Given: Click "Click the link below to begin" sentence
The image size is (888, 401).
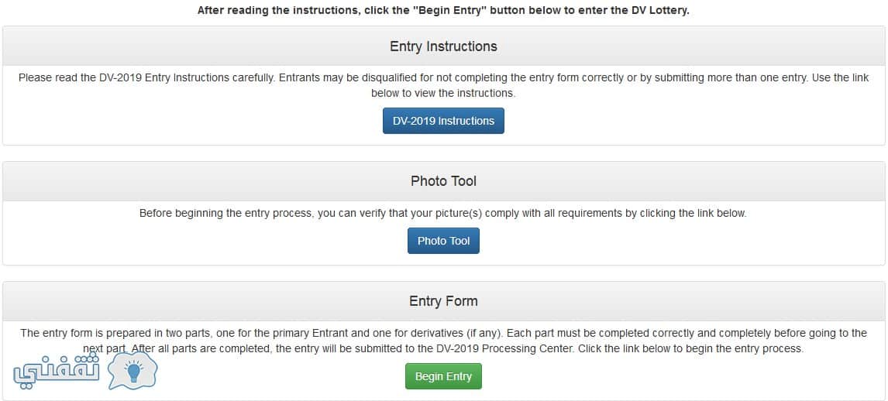Looking at the screenshot, I should (x=690, y=349).
